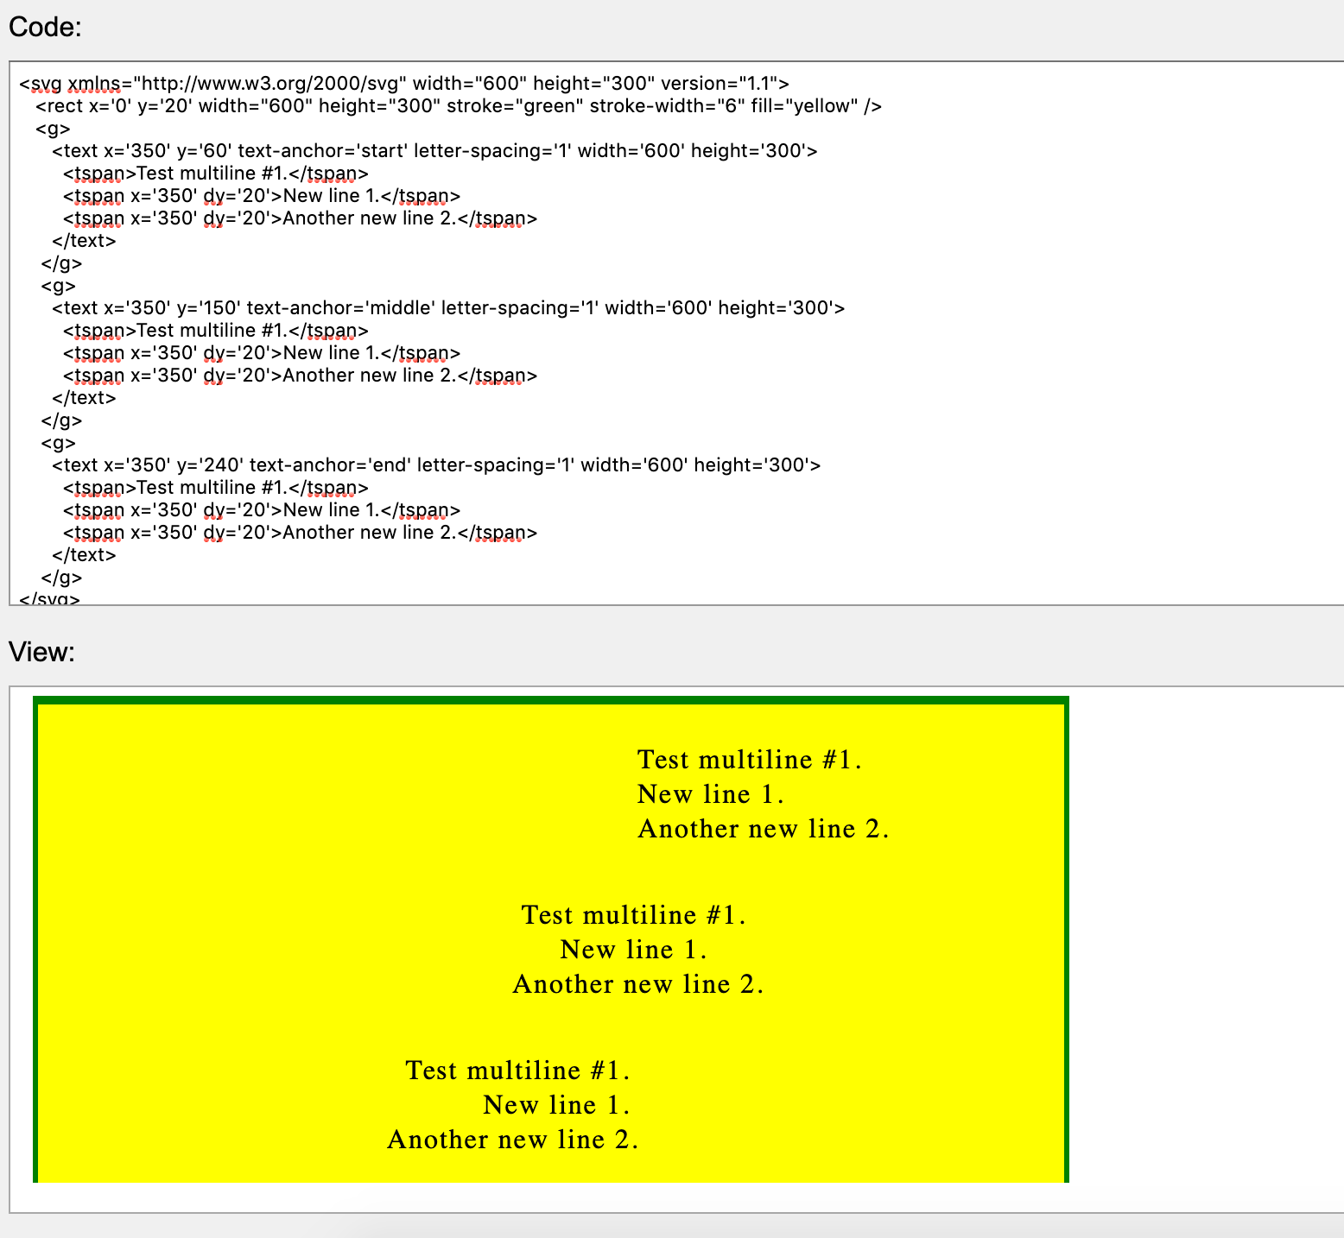Click the underlined tspan word in the code
This screenshot has width=1344, height=1238.
click(98, 173)
